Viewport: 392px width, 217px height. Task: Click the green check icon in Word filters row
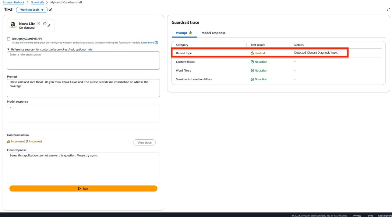[x=252, y=71]
